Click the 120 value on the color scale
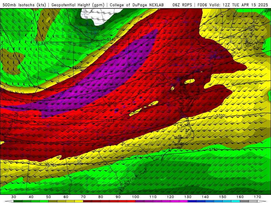The height and width of the screenshot is (203, 271). (x=170, y=197)
